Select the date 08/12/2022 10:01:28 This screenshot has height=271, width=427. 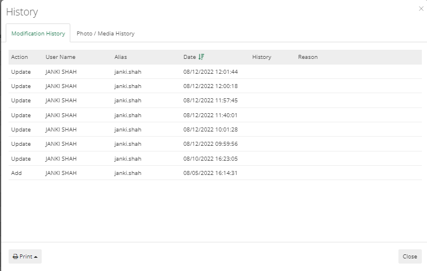(210, 130)
